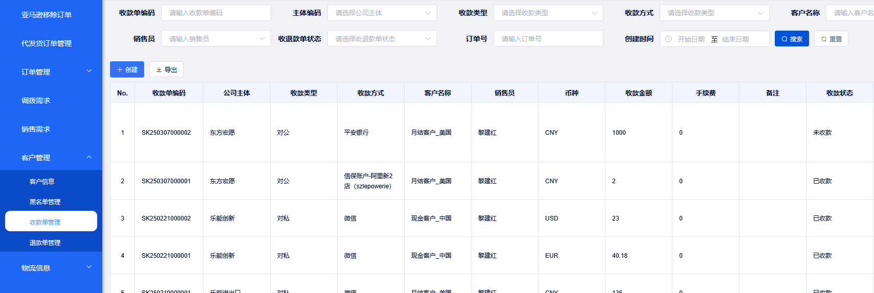Open 客户信息 in the sidebar

coord(42,182)
